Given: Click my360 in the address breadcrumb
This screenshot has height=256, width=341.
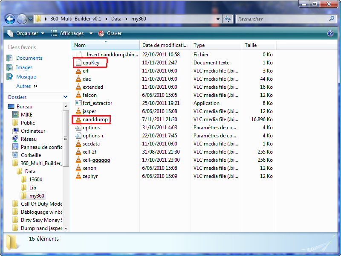Looking at the screenshot, I should [x=139, y=19].
